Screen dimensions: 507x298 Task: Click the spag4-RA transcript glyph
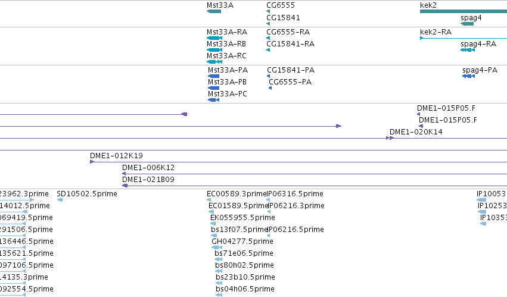coord(468,50)
